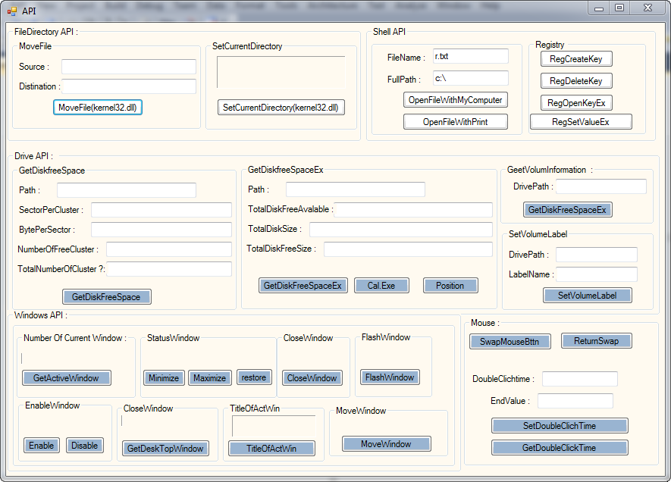This screenshot has height=482, width=671.
Task: Focus the Path field in GetDiskfreeSpaceEx group
Action: click(355, 189)
